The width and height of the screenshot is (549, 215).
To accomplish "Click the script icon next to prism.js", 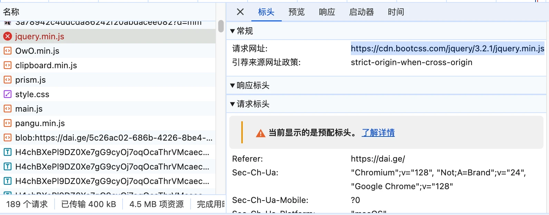I will click(8, 80).
